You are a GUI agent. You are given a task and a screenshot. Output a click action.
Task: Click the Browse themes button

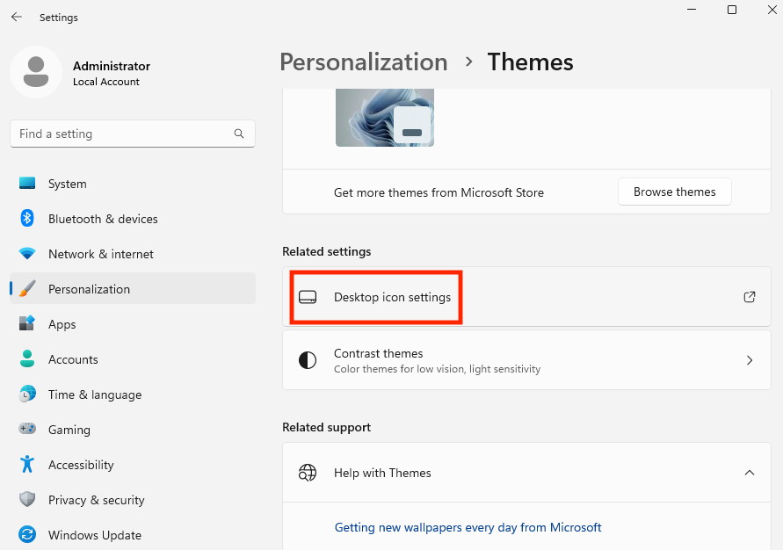coord(674,192)
